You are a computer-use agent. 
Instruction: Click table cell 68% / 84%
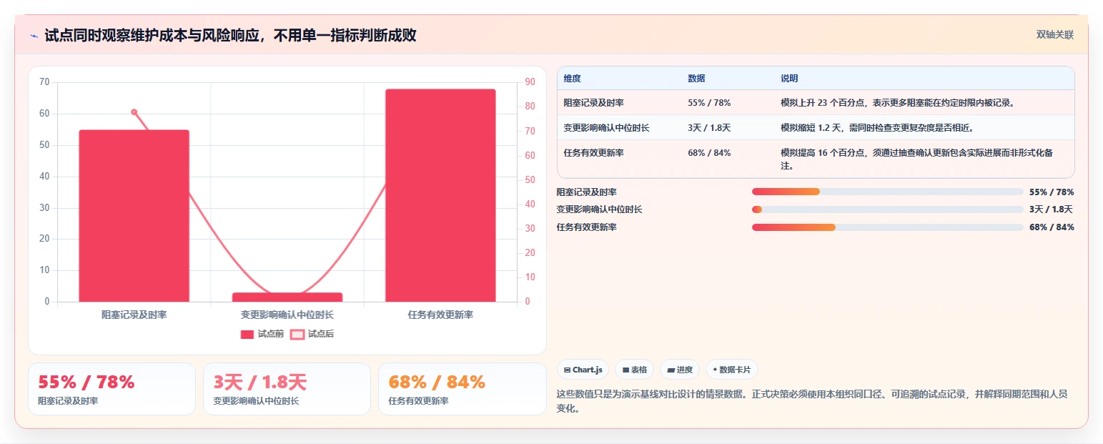click(709, 153)
